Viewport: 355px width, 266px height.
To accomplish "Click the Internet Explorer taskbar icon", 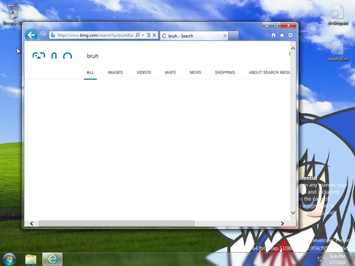I will pyautogui.click(x=52, y=259).
